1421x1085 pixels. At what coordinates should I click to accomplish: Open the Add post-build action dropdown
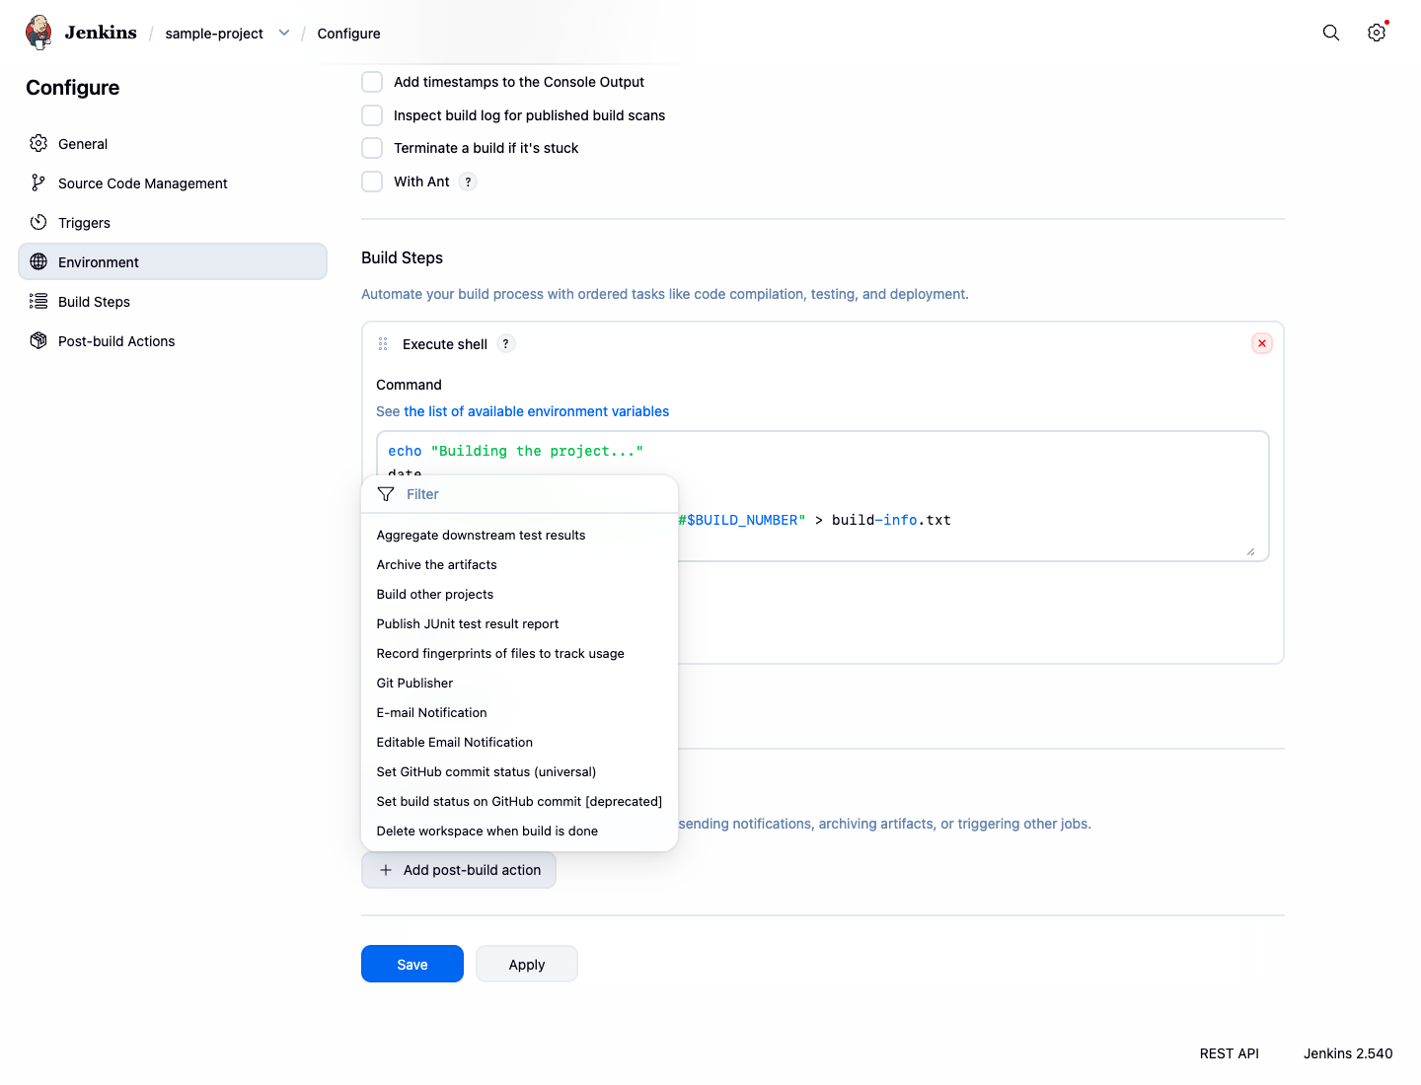click(459, 870)
